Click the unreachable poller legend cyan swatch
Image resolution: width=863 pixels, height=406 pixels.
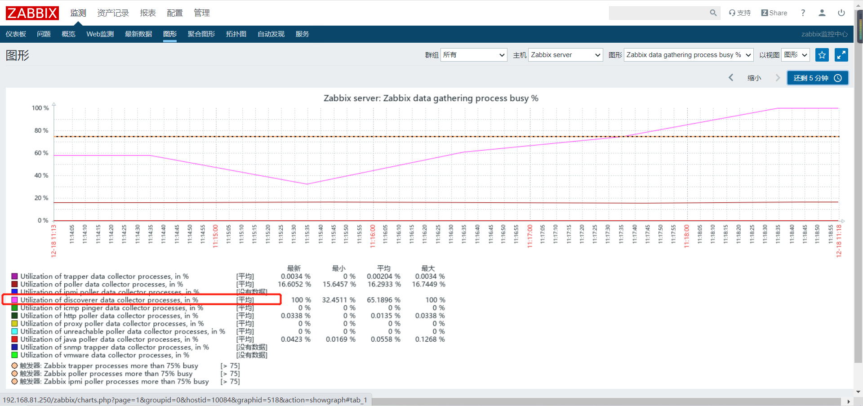(15, 331)
